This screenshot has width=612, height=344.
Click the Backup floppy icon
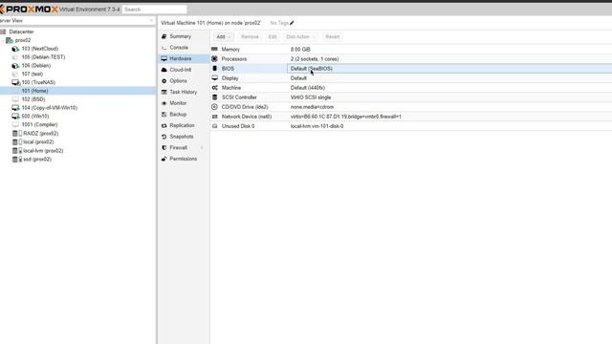[x=164, y=115]
